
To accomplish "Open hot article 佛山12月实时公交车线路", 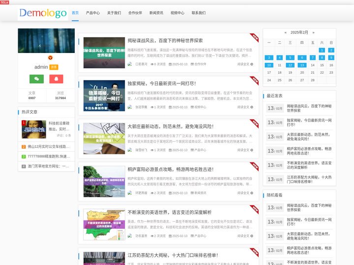I will [49, 147].
